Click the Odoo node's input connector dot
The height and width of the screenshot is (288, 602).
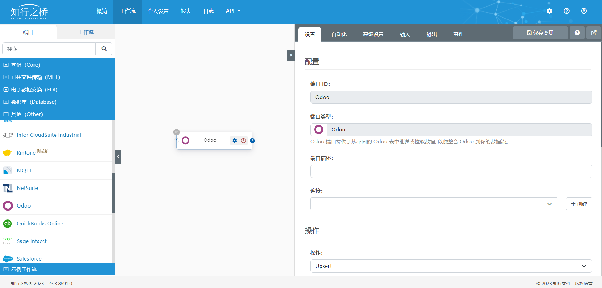pos(176,141)
